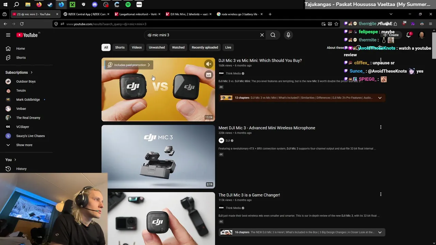436x245 pixels.
Task: Toggle mute on the first video preview
Action: click(209, 64)
